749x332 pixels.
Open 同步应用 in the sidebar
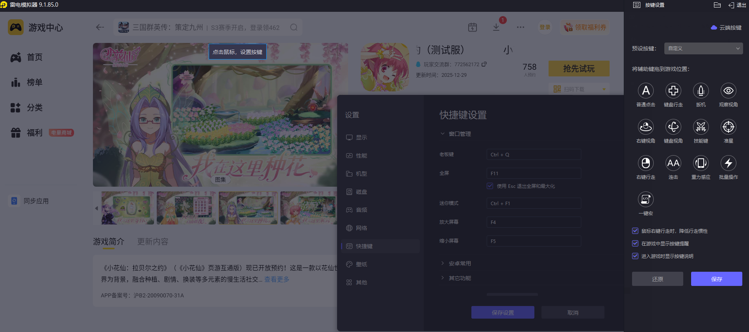click(x=30, y=201)
